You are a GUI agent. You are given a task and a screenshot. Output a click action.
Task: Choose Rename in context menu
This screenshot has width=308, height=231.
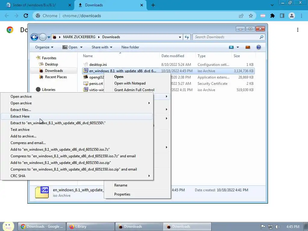pyautogui.click(x=137, y=185)
